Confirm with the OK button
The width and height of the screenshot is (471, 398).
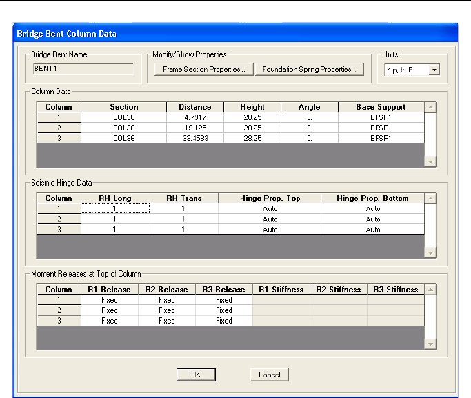(197, 375)
